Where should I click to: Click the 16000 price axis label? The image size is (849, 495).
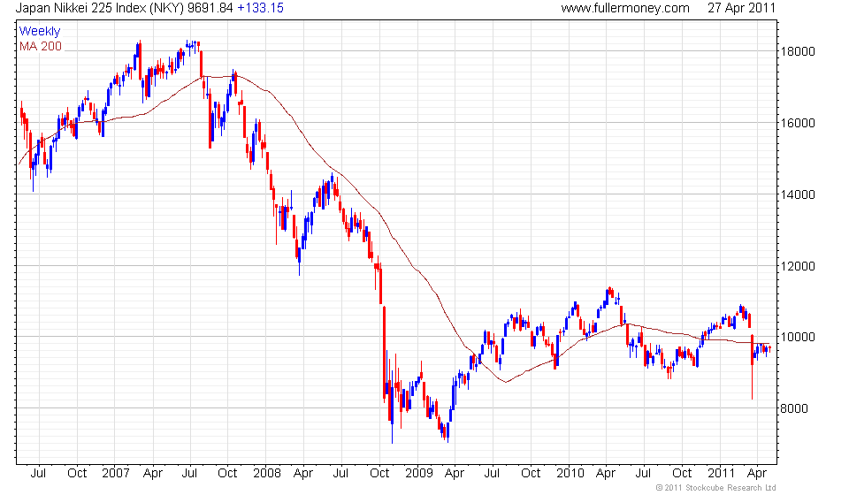[797, 123]
